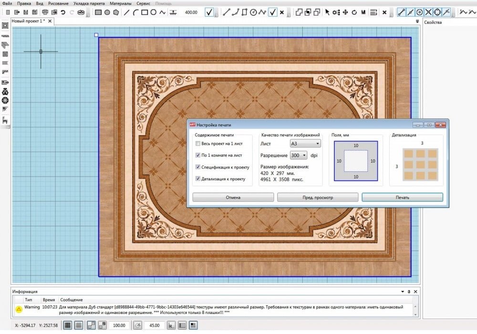Uncheck 'Спецификация к проекту'
477x334 pixels.
pyautogui.click(x=199, y=167)
